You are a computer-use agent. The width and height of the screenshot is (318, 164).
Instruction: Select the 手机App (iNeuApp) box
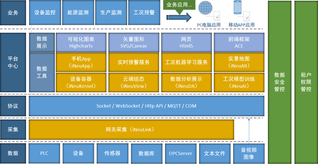81,62
